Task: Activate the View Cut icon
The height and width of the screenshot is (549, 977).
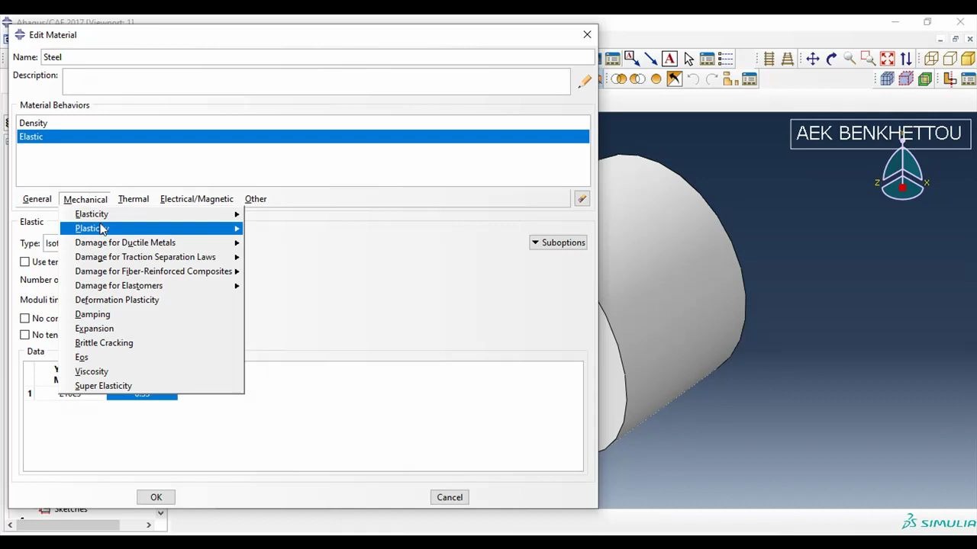Action: 950,79
